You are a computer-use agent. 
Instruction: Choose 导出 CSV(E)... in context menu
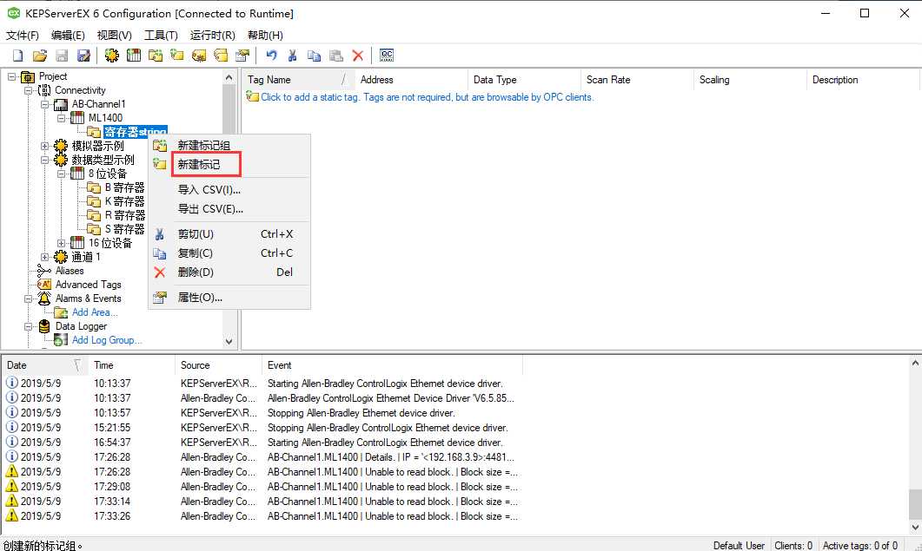[229, 208]
